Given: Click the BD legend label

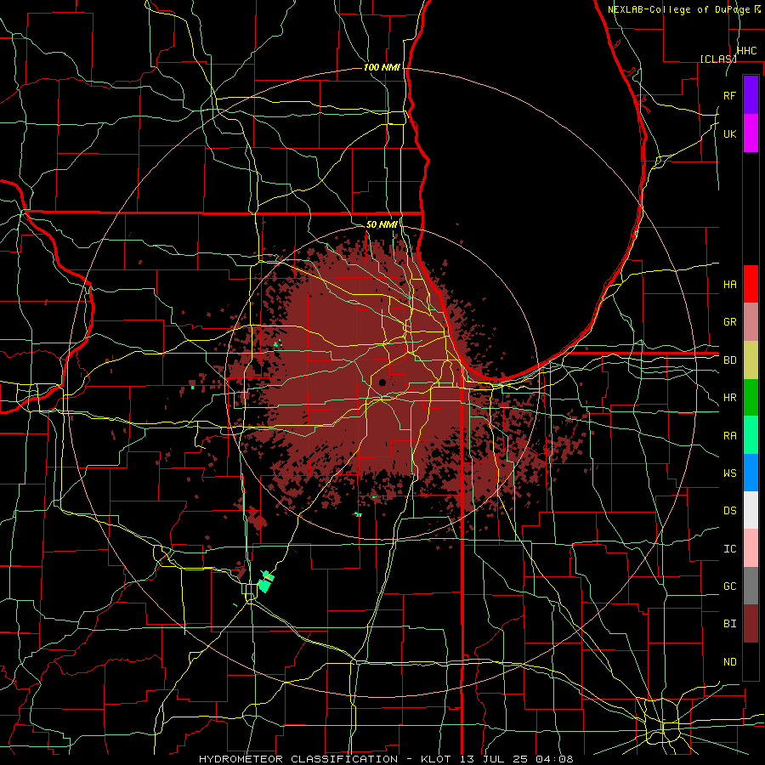Looking at the screenshot, I should click(x=730, y=360).
